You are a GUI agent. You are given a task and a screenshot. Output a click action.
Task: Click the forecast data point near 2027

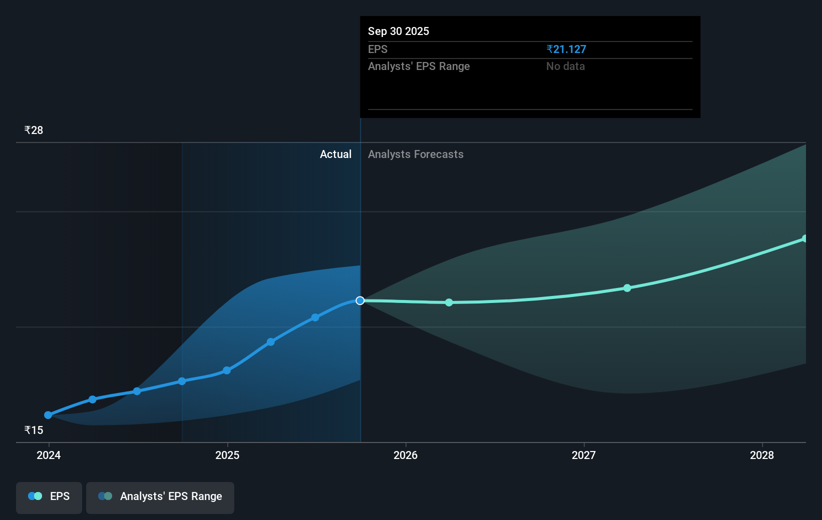pos(627,288)
